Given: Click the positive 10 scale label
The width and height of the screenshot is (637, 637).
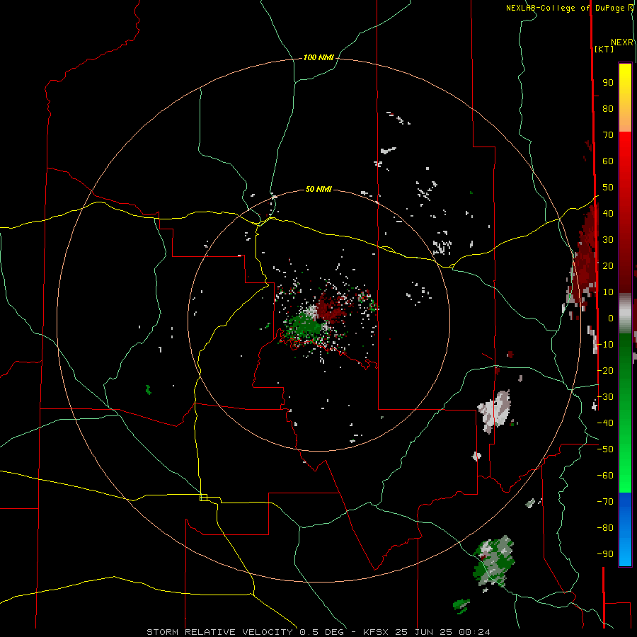Looking at the screenshot, I should tap(608, 292).
